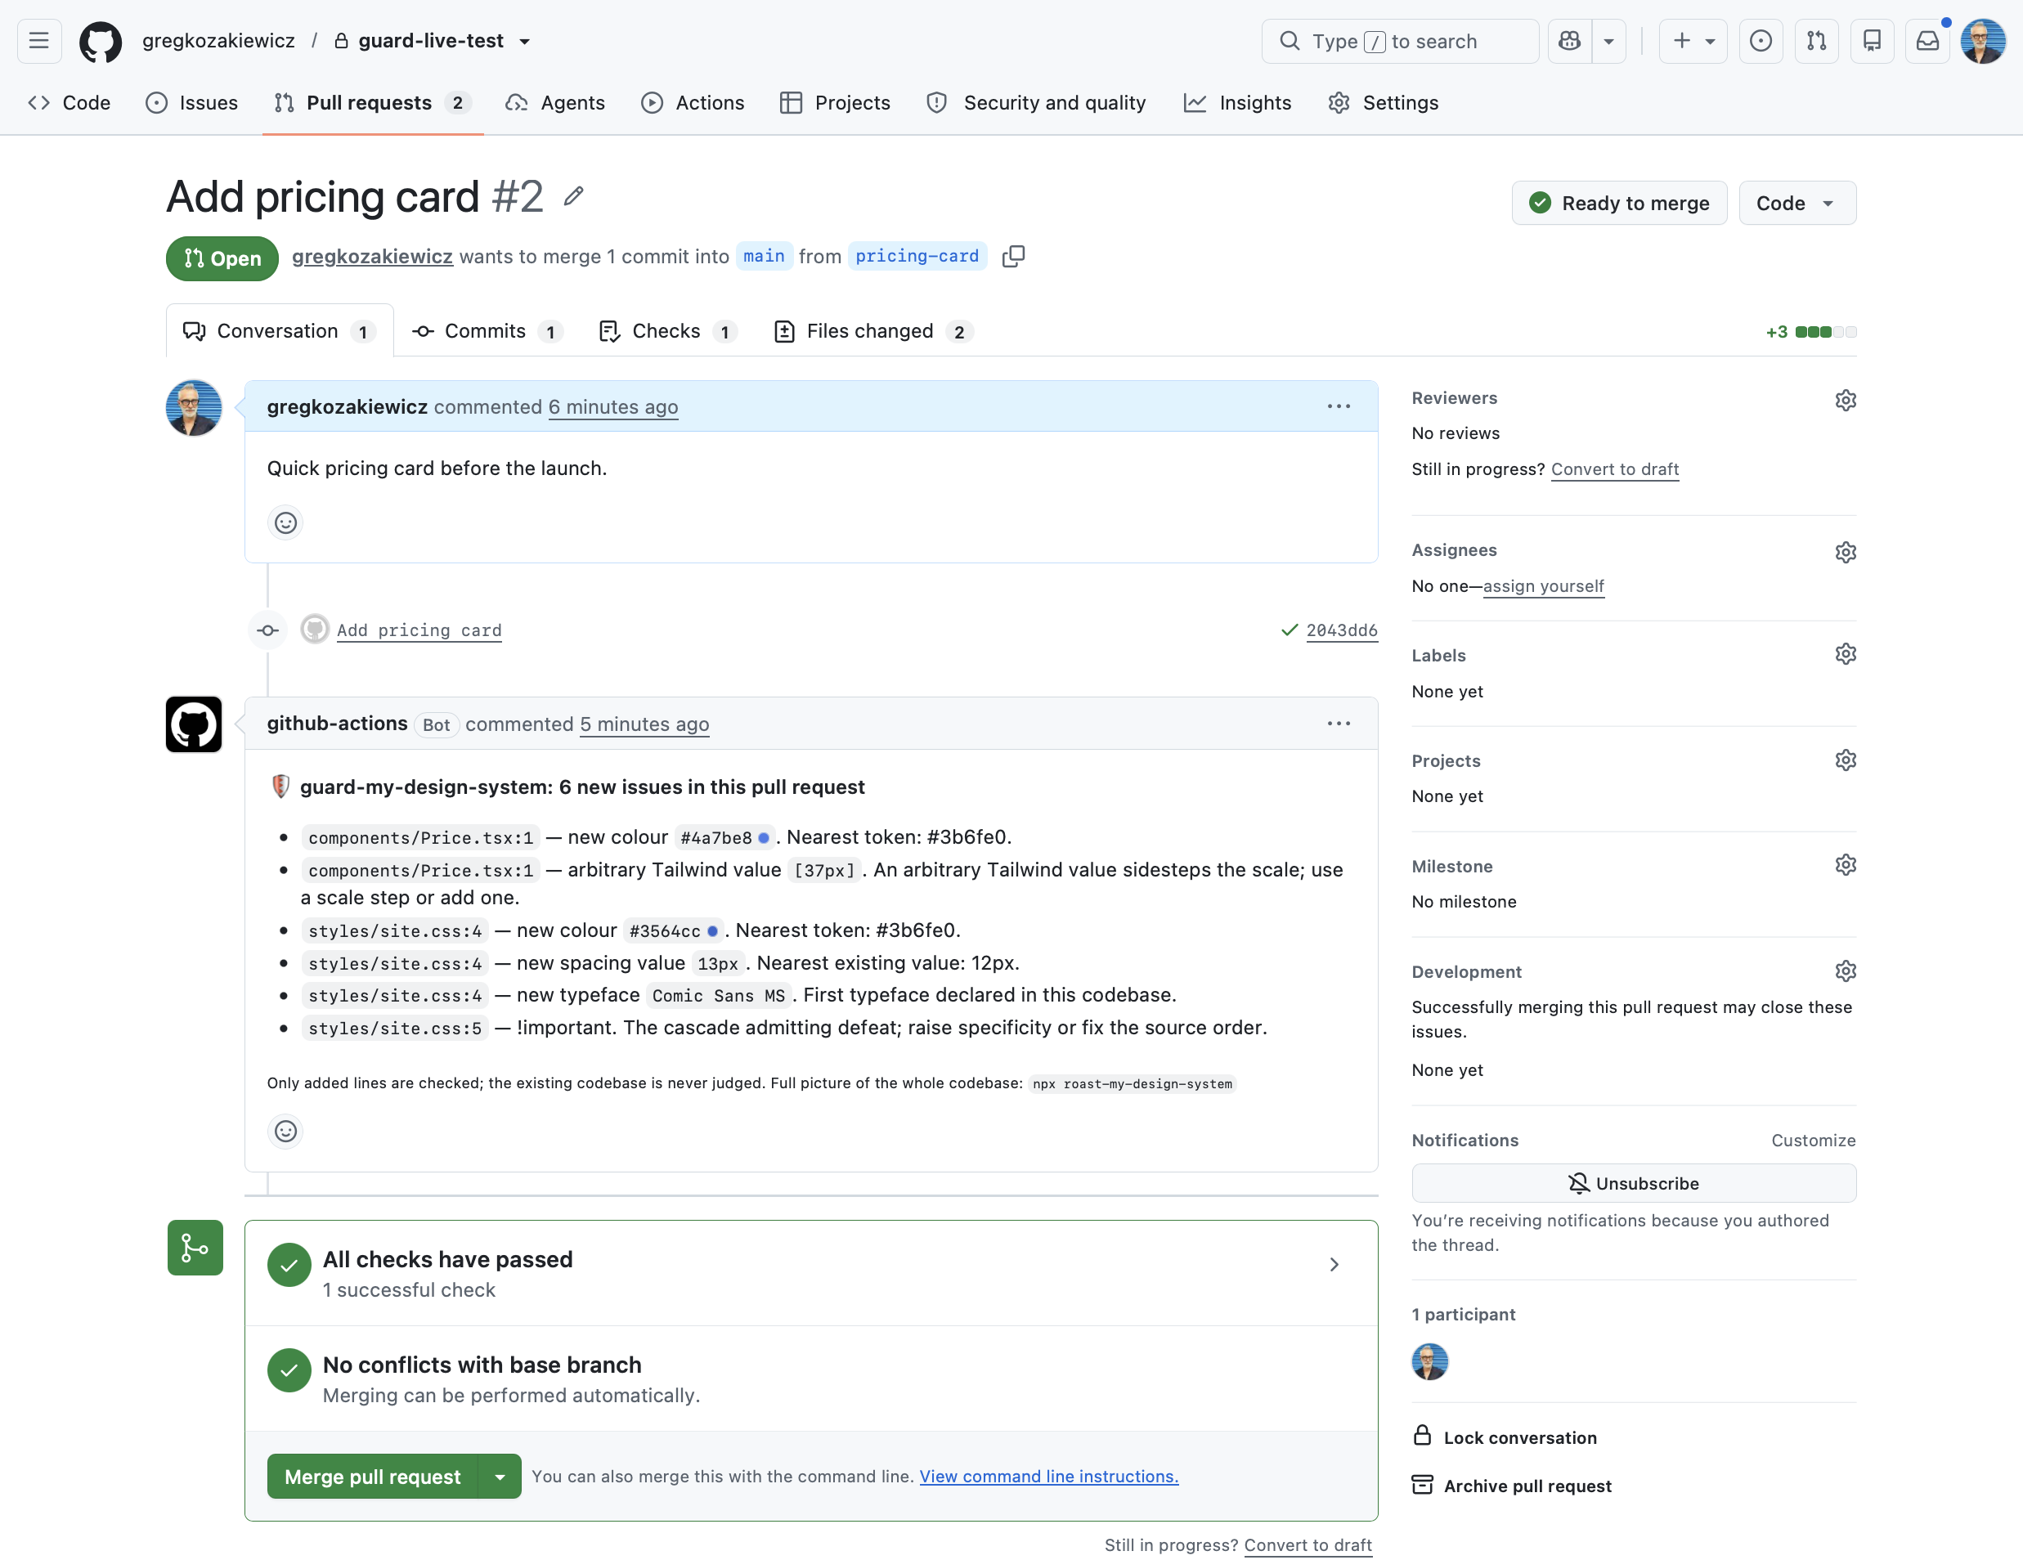
Task: Open Assignees settings gear
Action: 1846,551
